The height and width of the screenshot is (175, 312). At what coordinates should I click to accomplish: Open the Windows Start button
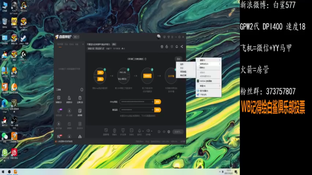pos(3,171)
